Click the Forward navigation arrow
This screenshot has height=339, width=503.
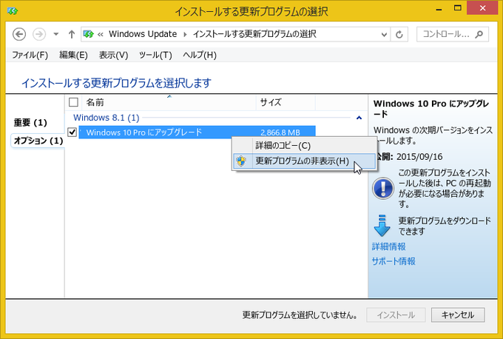coord(39,34)
